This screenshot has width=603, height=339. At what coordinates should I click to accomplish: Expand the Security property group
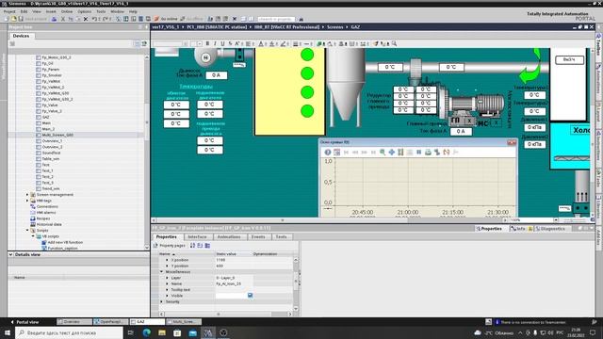coord(161,301)
